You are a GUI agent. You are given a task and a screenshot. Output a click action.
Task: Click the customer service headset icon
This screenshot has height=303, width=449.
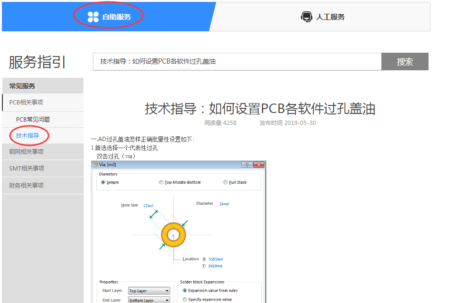click(x=306, y=17)
